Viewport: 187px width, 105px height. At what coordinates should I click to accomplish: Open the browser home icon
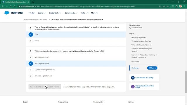tap(14, 6)
